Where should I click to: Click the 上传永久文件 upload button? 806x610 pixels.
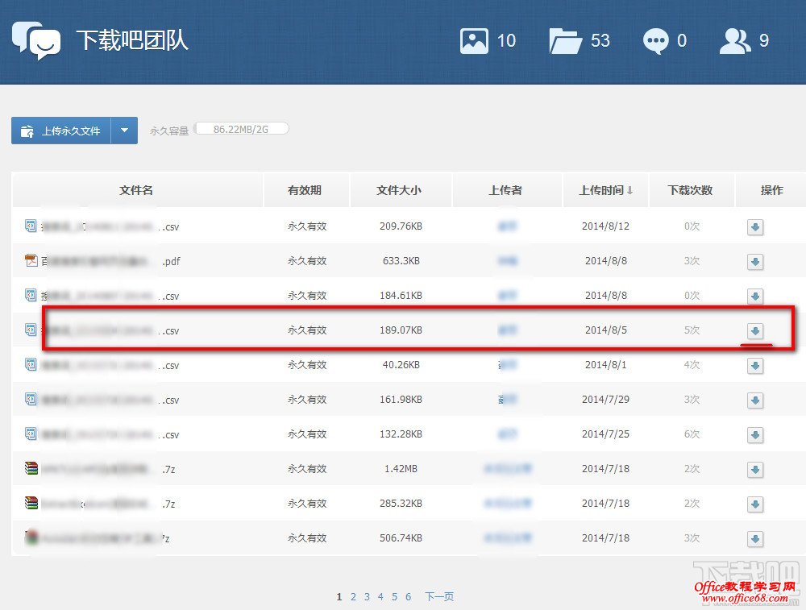click(61, 131)
